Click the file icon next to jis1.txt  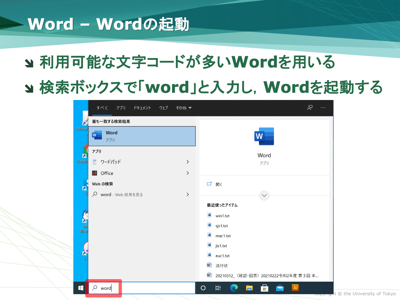209,245
